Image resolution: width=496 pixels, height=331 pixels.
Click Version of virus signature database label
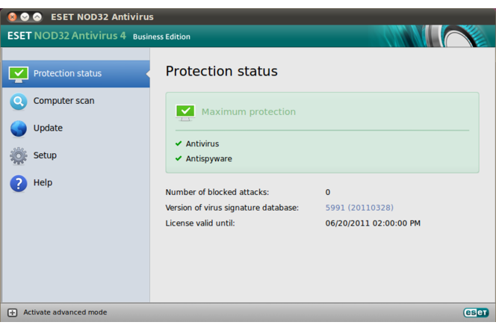pos(232,208)
